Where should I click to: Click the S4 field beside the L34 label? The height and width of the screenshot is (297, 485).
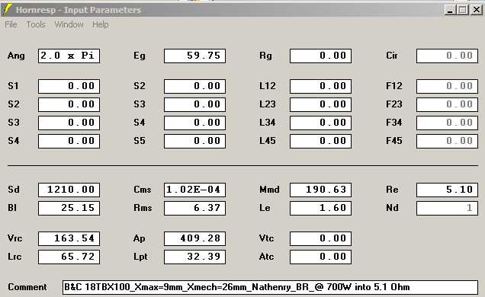(x=195, y=123)
